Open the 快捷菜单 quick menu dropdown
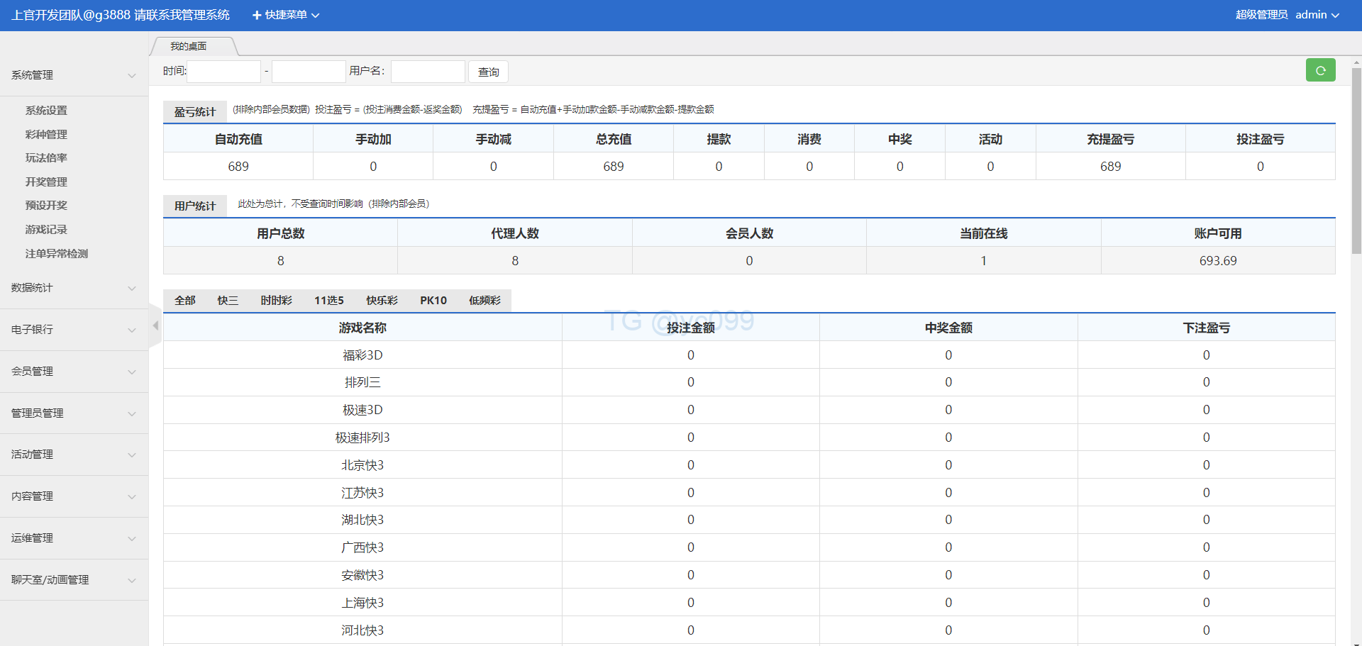The width and height of the screenshot is (1362, 646). coord(286,15)
